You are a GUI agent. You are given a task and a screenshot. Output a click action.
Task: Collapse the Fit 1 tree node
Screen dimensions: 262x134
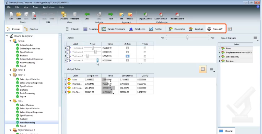(11, 101)
